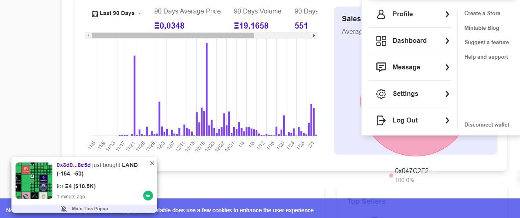The height and width of the screenshot is (218, 520).
Task: Click the pink legend dot for 0x047C2F2
Action: coord(391,176)
